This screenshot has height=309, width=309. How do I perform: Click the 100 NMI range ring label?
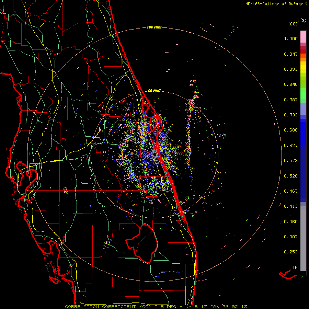click(154, 27)
